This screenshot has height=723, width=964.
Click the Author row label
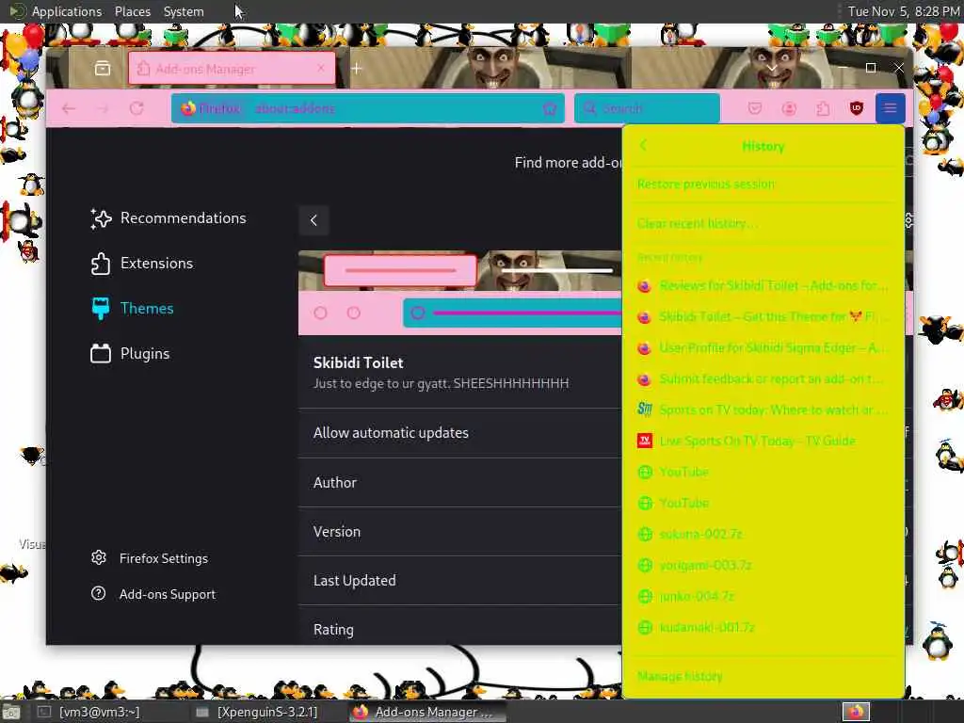335,483
